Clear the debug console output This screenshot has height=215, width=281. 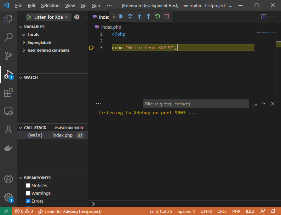[x=254, y=104]
